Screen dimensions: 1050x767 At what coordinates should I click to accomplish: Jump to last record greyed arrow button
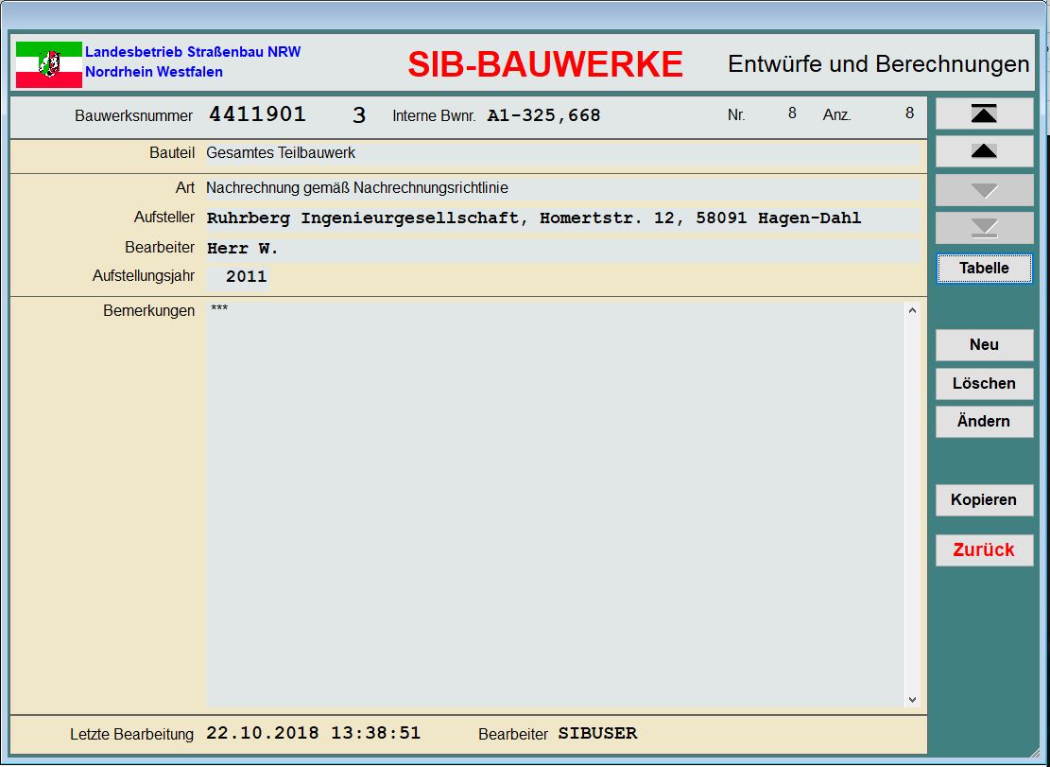984,229
